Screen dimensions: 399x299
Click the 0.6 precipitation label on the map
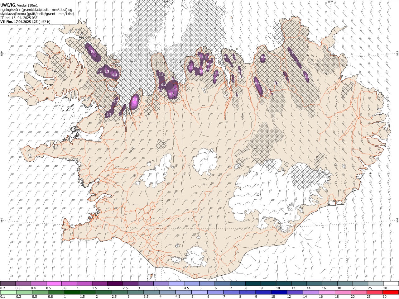tap(201, 72)
